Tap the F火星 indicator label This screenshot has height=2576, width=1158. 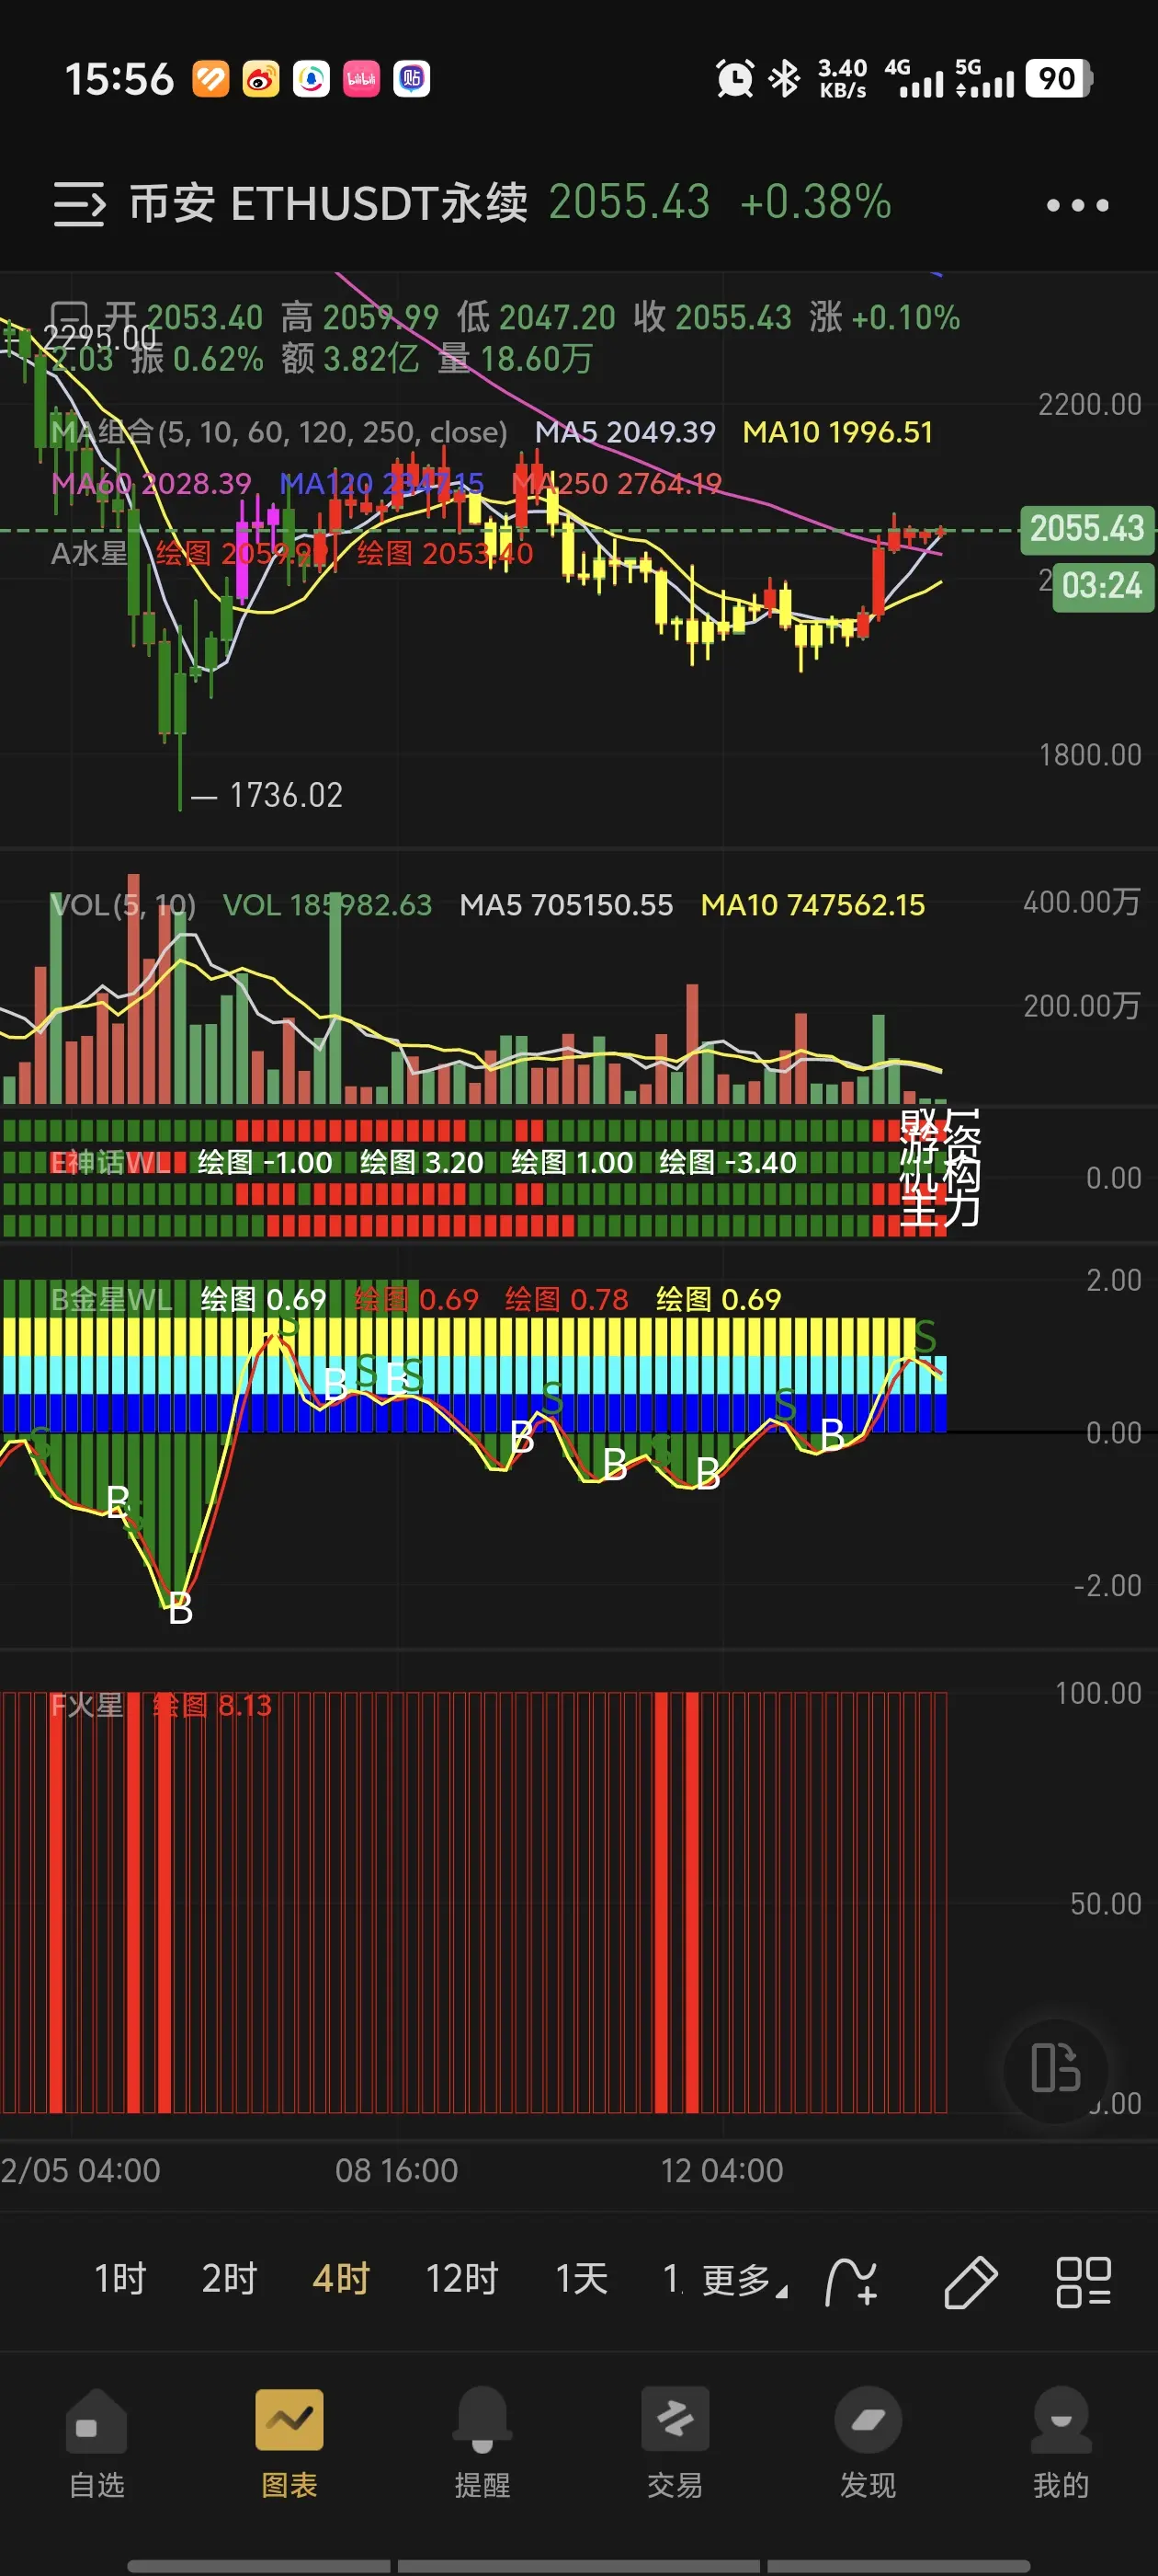click(87, 1705)
